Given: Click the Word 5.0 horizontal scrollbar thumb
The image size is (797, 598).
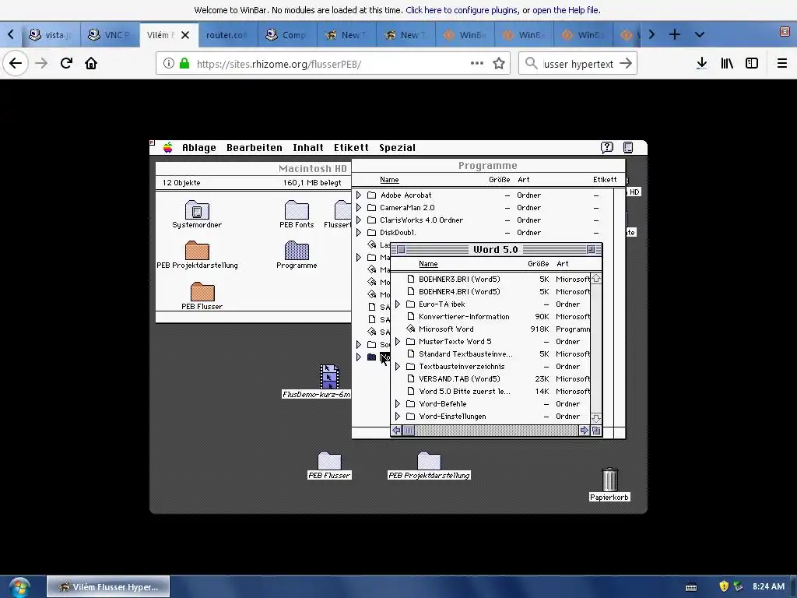Looking at the screenshot, I should click(x=408, y=431).
